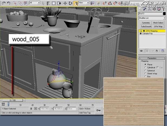Enable the Cap checkbox
167x126 pixels.
(158, 68)
